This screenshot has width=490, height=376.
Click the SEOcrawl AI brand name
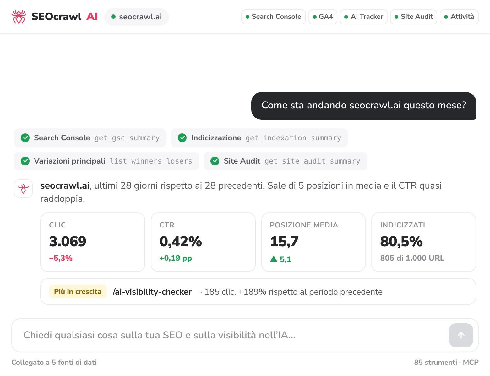point(65,16)
